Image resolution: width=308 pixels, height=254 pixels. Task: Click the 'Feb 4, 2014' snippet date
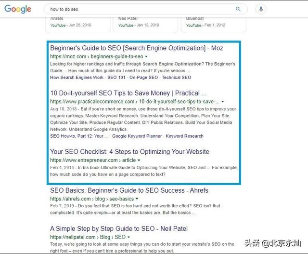pyautogui.click(x=62, y=168)
